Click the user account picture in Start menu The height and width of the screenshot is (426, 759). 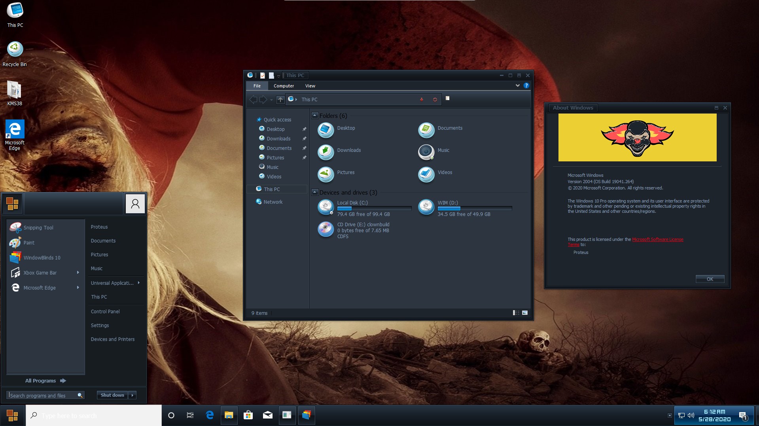point(135,203)
